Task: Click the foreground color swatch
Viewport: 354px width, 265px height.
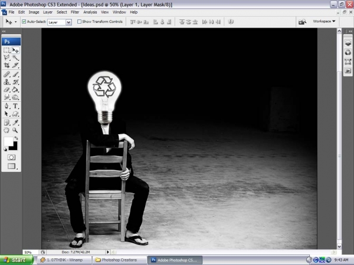Action: click(x=8, y=141)
